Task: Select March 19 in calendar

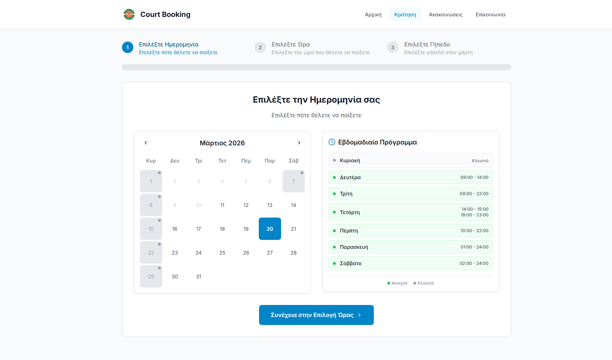Action: 246,229
